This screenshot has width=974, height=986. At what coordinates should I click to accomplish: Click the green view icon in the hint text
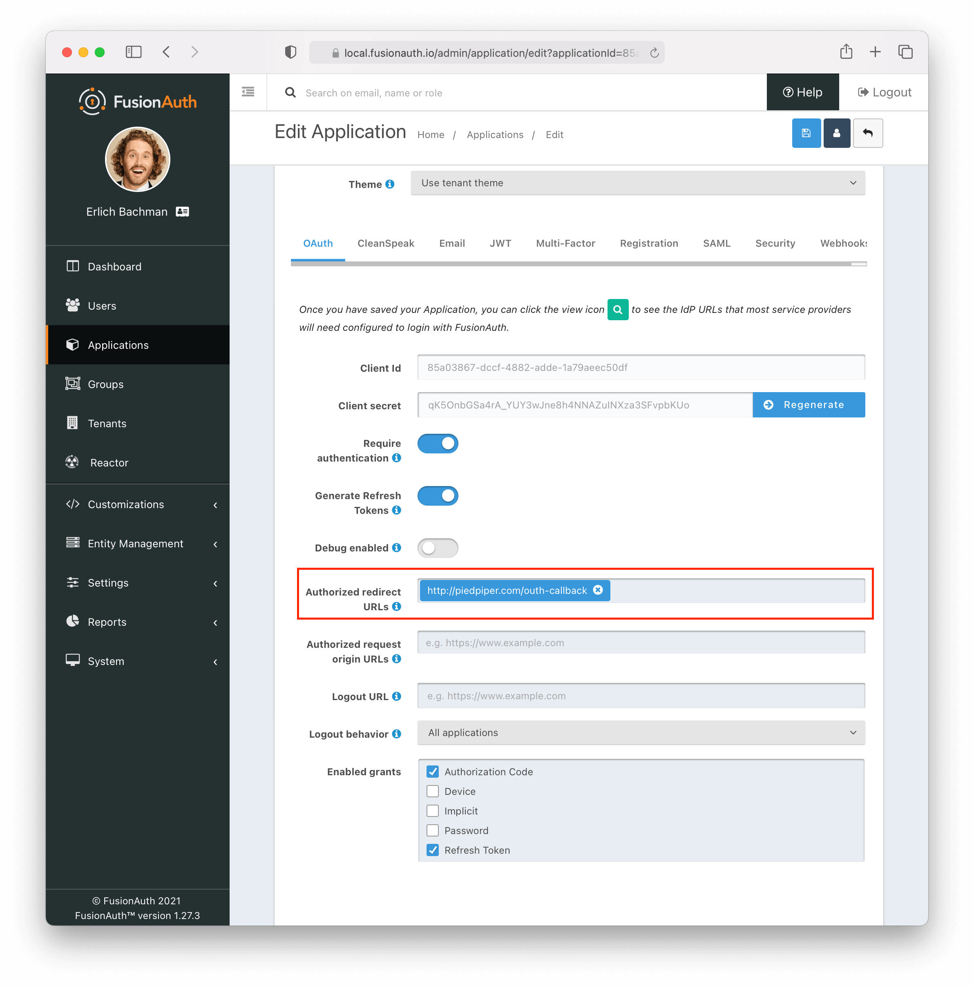(x=618, y=309)
